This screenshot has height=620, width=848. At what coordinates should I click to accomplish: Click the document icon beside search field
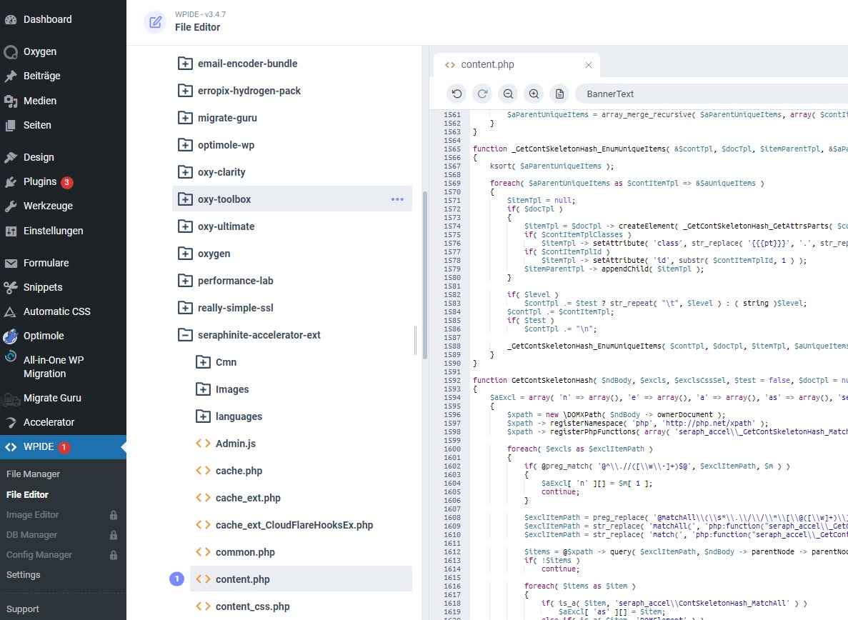pos(559,94)
